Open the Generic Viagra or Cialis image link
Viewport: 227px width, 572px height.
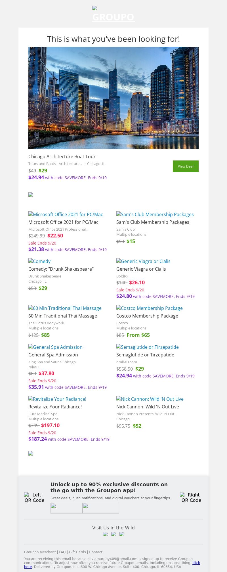(x=143, y=261)
